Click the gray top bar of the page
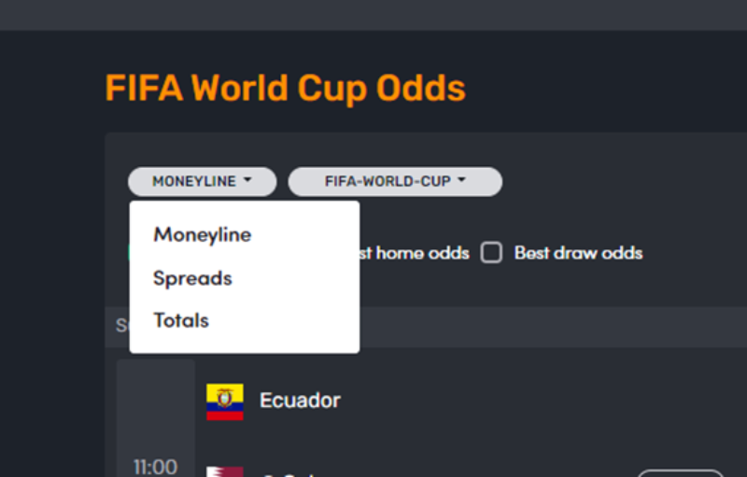Image resolution: width=747 pixels, height=477 pixels. tap(373, 15)
